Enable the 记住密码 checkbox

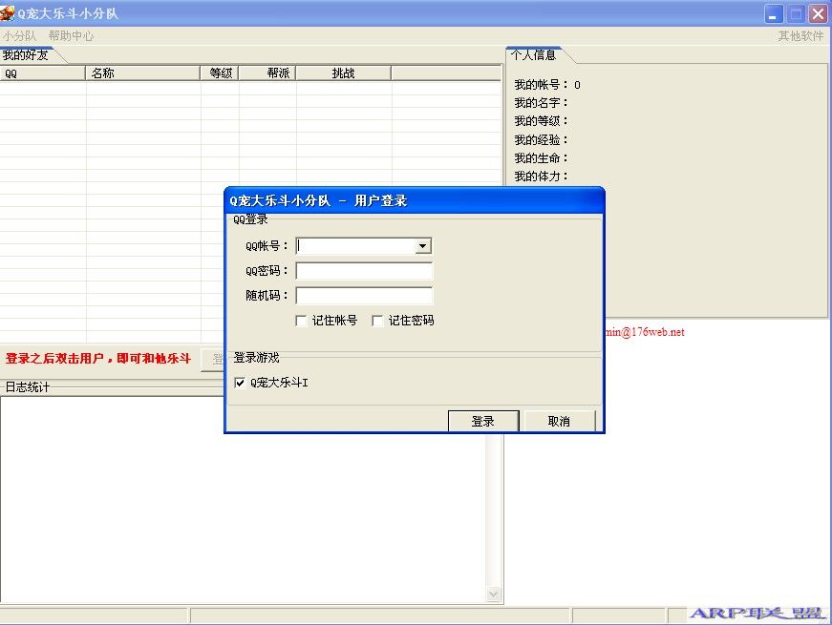pyautogui.click(x=377, y=321)
